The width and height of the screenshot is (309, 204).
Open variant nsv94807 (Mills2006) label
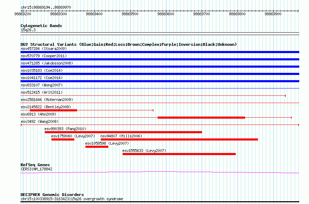point(121,136)
